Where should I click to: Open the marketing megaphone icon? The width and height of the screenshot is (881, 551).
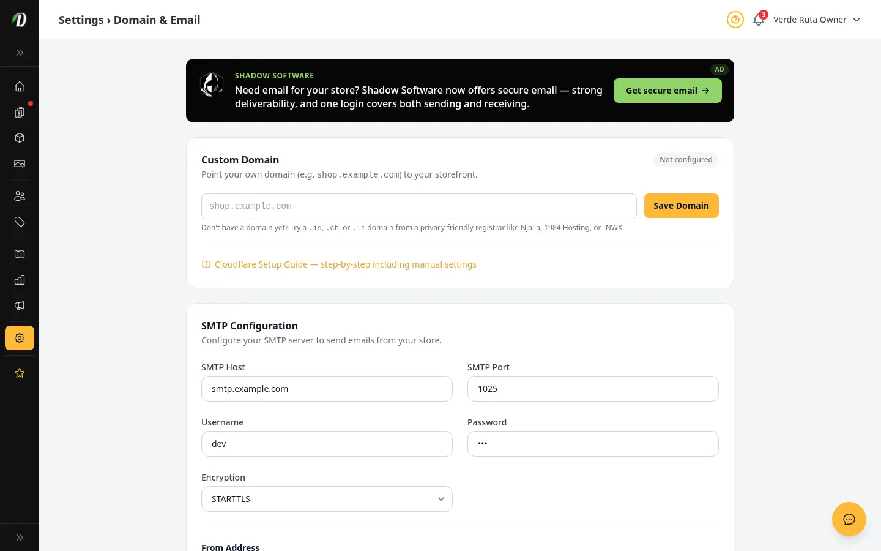point(20,305)
